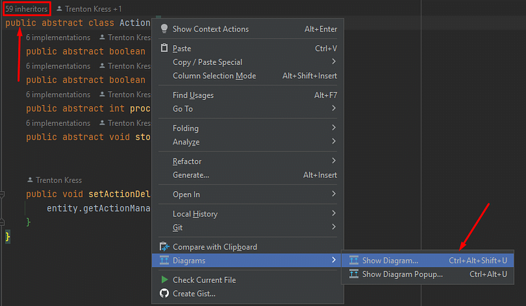Expand the Analyze submenu
The image size is (526, 306).
[x=248, y=142]
